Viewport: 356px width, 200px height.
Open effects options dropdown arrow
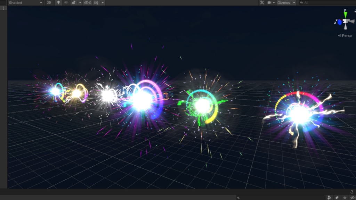coord(80,2)
